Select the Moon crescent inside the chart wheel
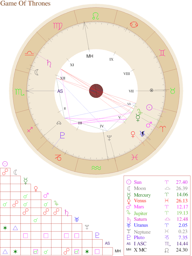 point(36,72)
